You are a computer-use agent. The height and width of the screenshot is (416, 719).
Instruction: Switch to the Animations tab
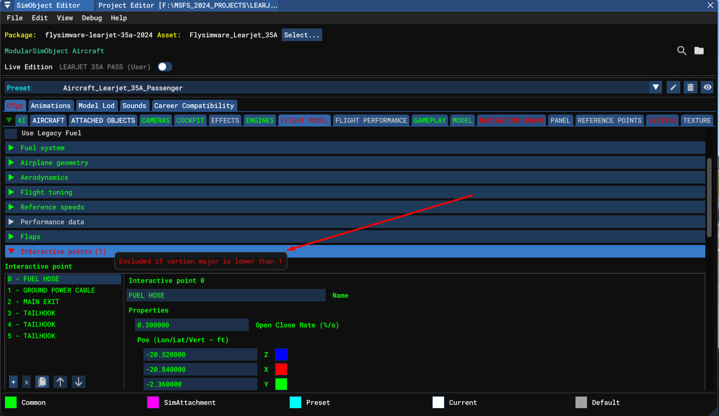click(51, 105)
